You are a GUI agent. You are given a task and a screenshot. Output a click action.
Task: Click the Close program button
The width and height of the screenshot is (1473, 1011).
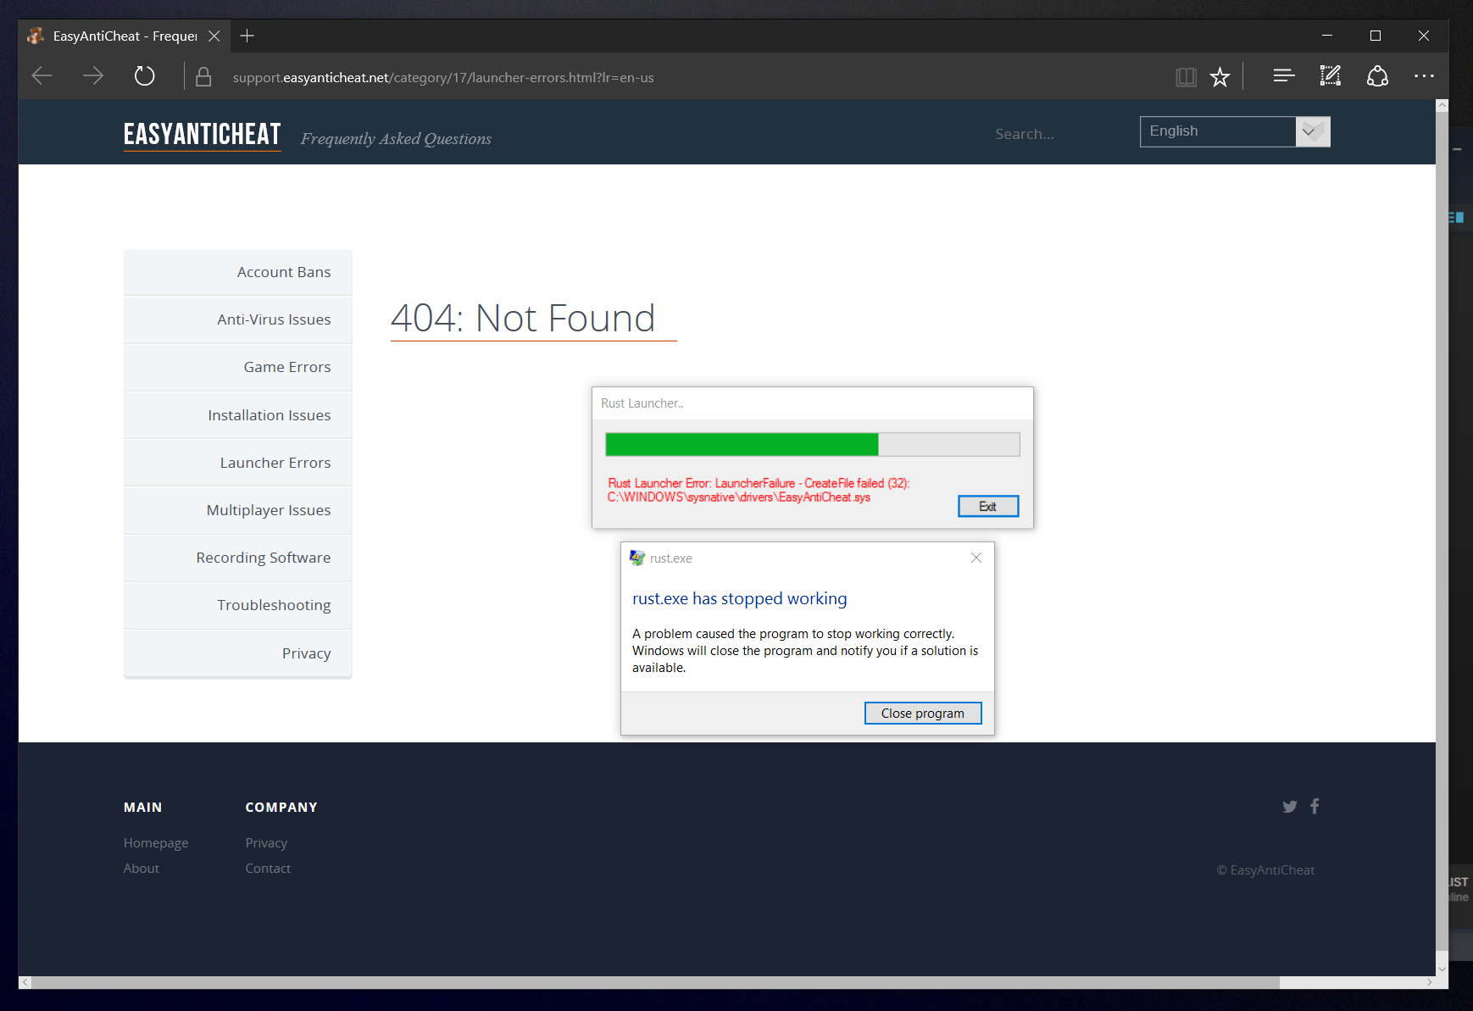(923, 714)
